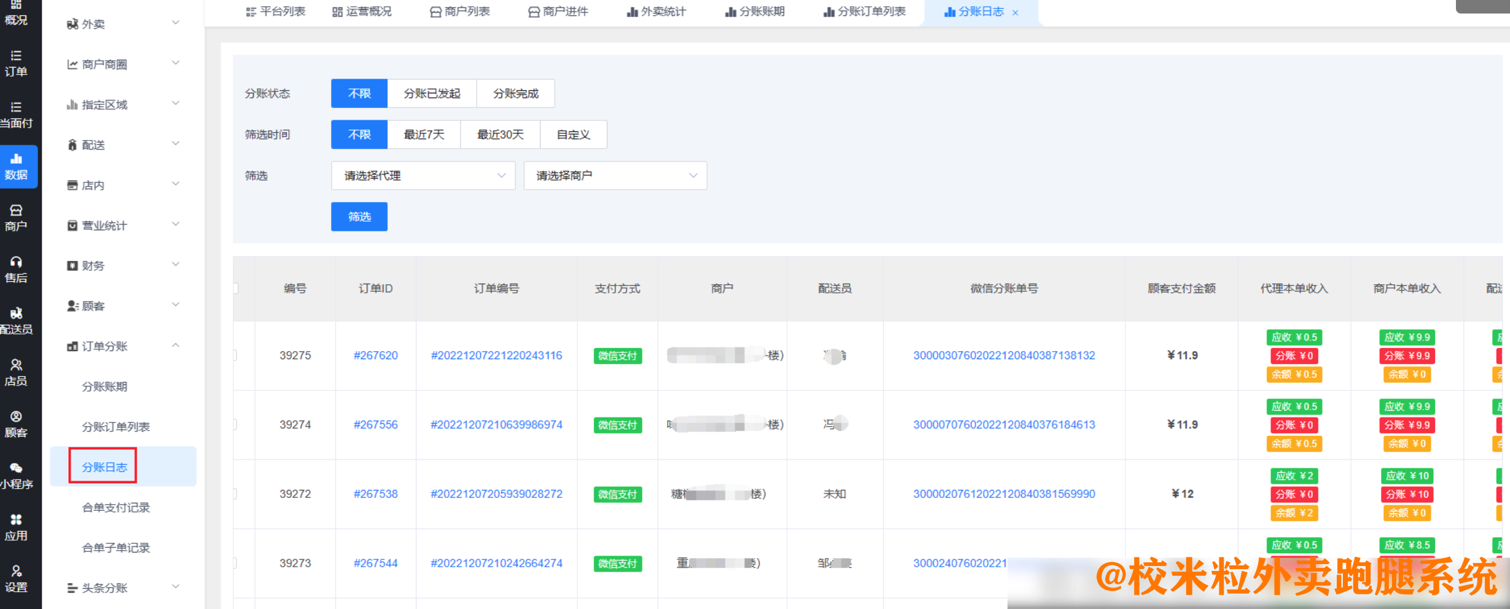Image resolution: width=1510 pixels, height=609 pixels.
Task: Select 分账已发起 filter status
Action: pyautogui.click(x=432, y=93)
